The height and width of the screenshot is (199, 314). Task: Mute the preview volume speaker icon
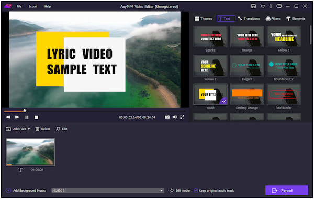click(175, 117)
